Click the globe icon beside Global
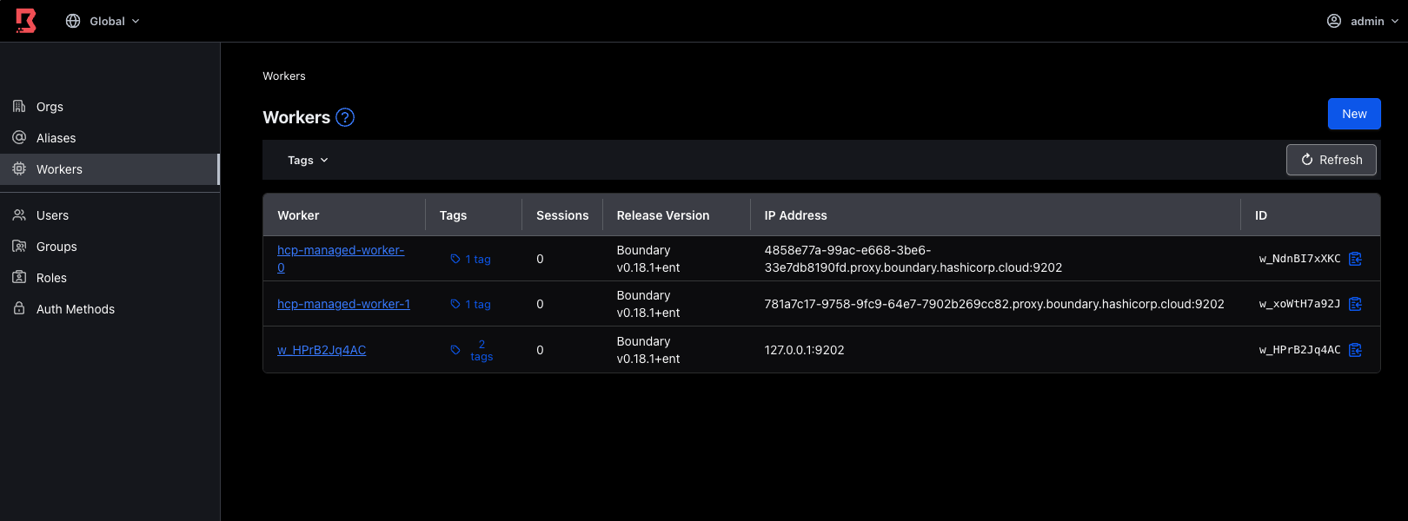 pyautogui.click(x=73, y=21)
